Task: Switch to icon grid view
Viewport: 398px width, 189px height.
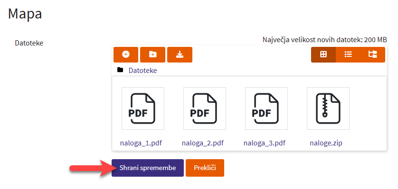Action: (x=323, y=54)
